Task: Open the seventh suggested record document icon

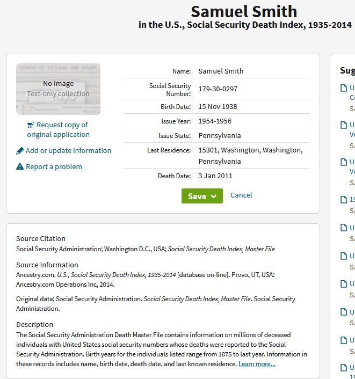Action: (344, 284)
